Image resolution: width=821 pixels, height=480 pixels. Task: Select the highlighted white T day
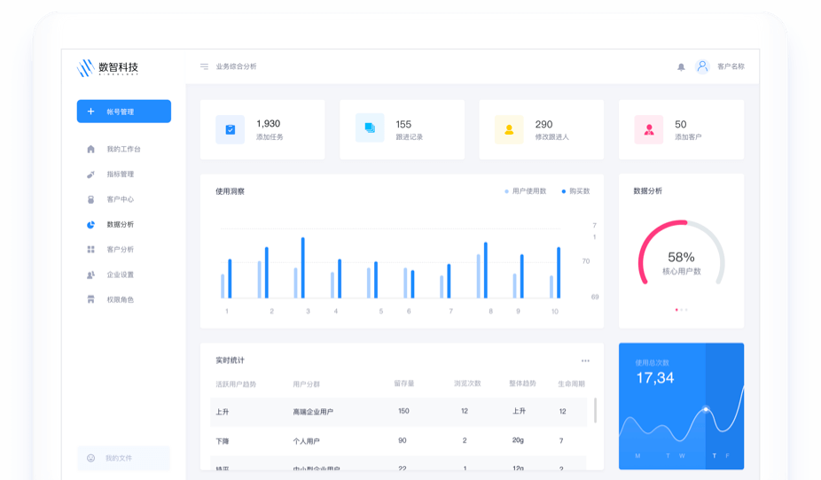(x=715, y=456)
